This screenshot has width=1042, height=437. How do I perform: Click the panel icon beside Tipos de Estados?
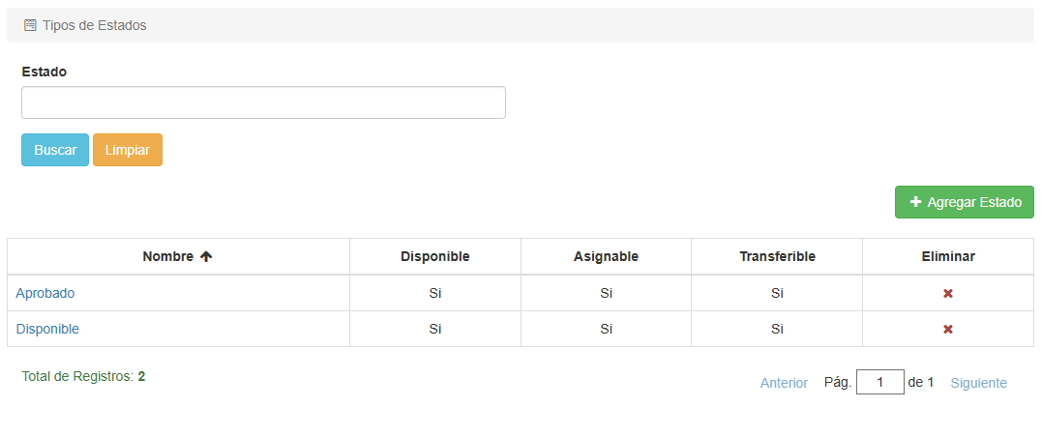tap(30, 25)
